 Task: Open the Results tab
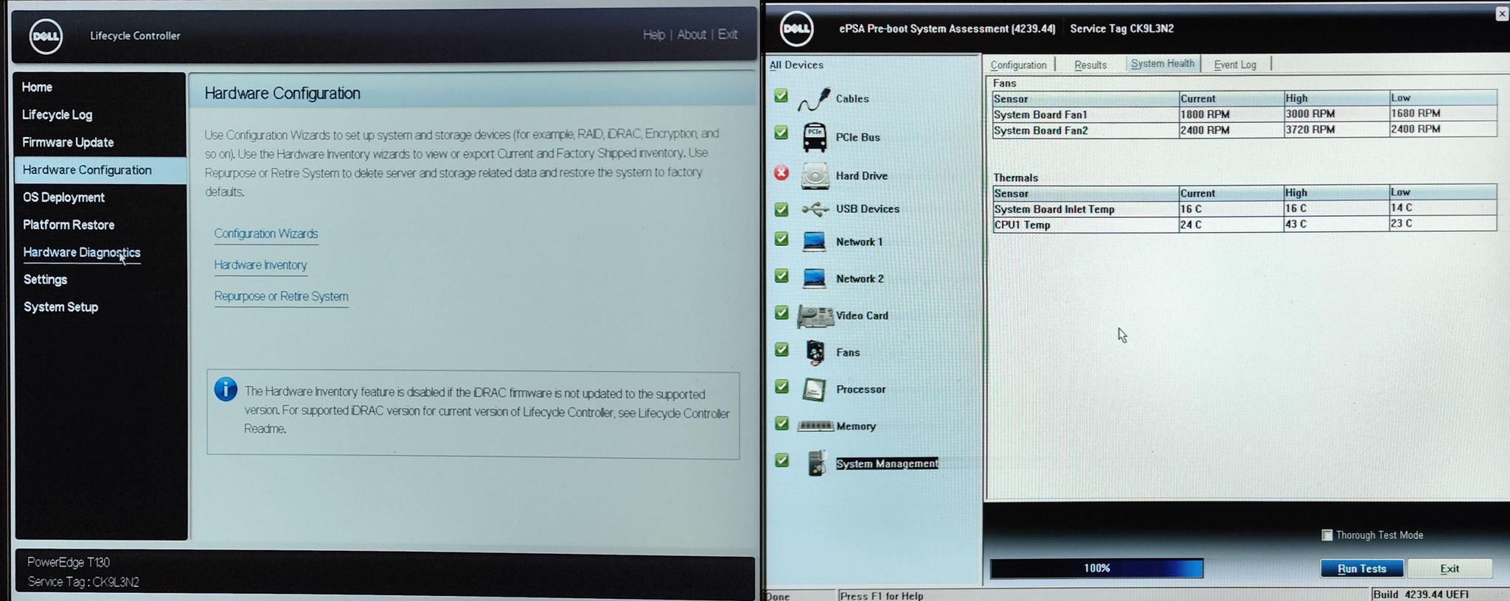[x=1090, y=65]
